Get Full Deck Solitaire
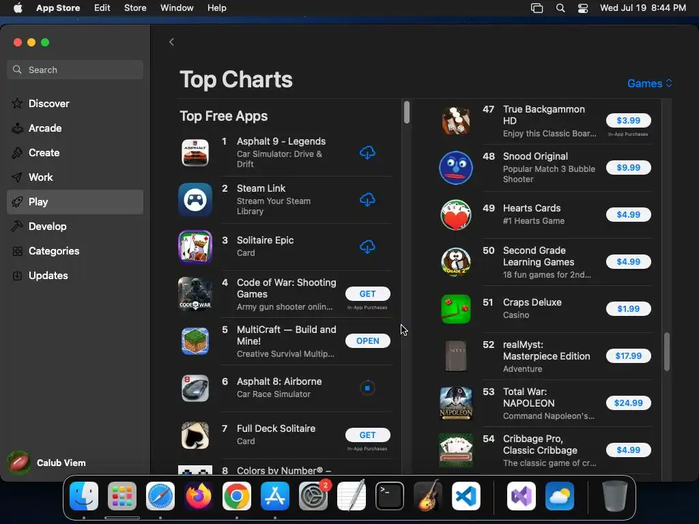 367,435
